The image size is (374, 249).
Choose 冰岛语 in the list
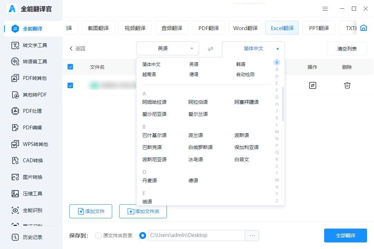click(196, 159)
